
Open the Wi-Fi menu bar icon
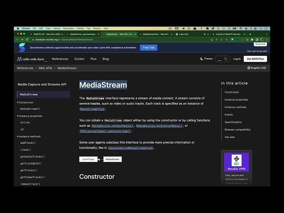pyautogui.click(x=241, y=28)
